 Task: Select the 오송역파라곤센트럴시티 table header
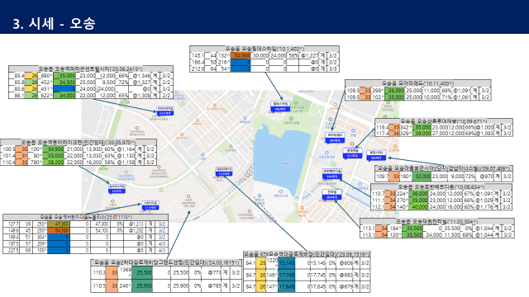[x=91, y=68]
